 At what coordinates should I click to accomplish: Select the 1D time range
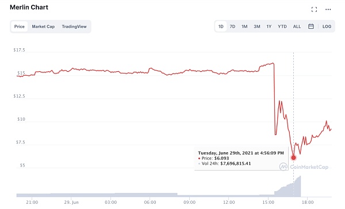point(221,26)
